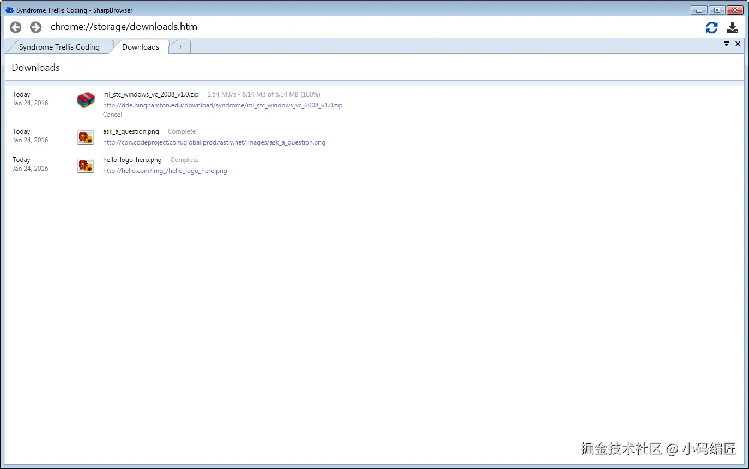
Task: Click the SharpBrowser title bar app icon
Action: click(x=9, y=10)
